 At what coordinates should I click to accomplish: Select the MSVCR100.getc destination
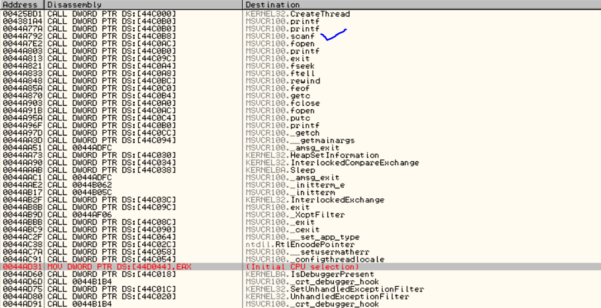point(278,96)
